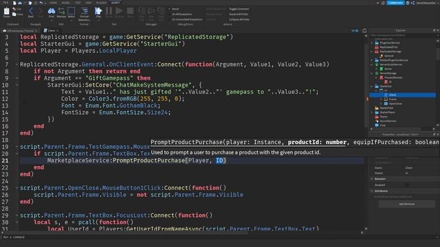This screenshot has height=247, width=440.
Task: Click the Add Attribute button
Action: pos(406,204)
